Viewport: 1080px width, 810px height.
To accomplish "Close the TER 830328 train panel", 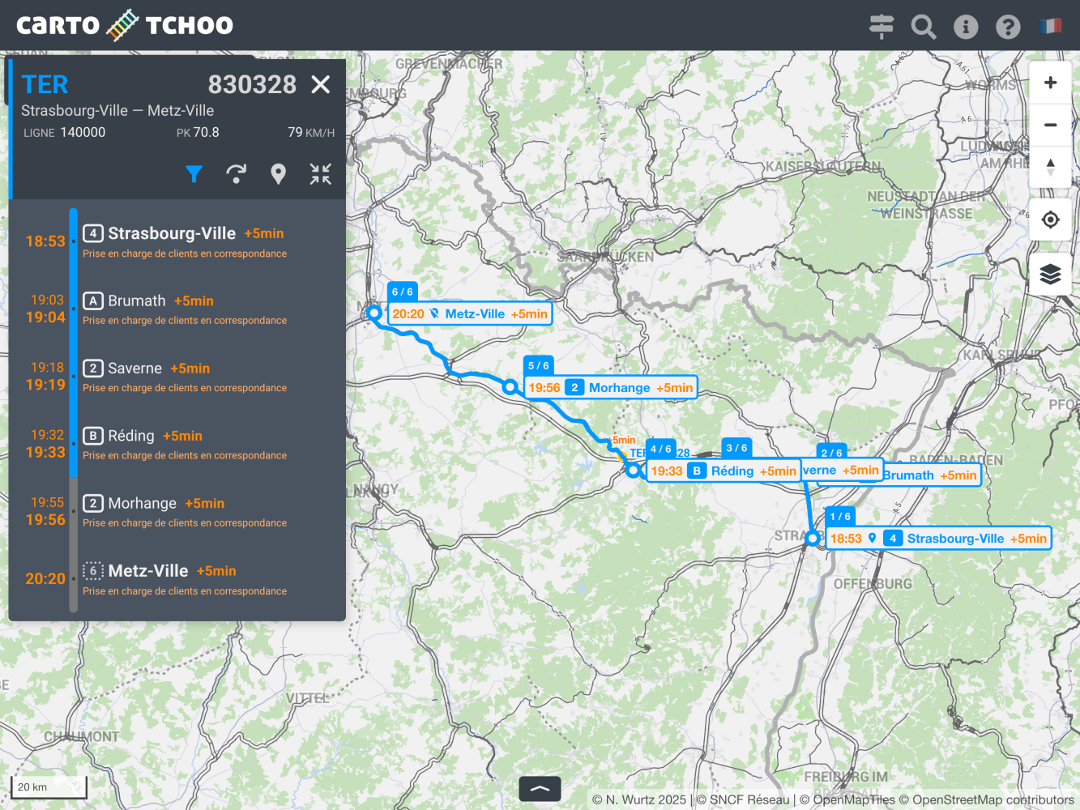I will point(321,84).
